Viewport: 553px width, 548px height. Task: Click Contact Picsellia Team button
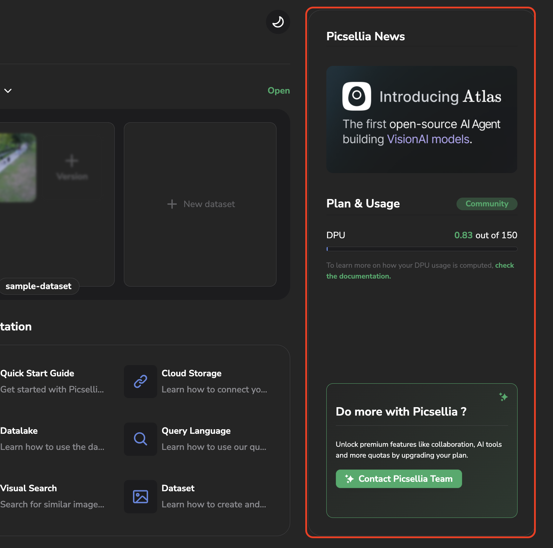399,479
